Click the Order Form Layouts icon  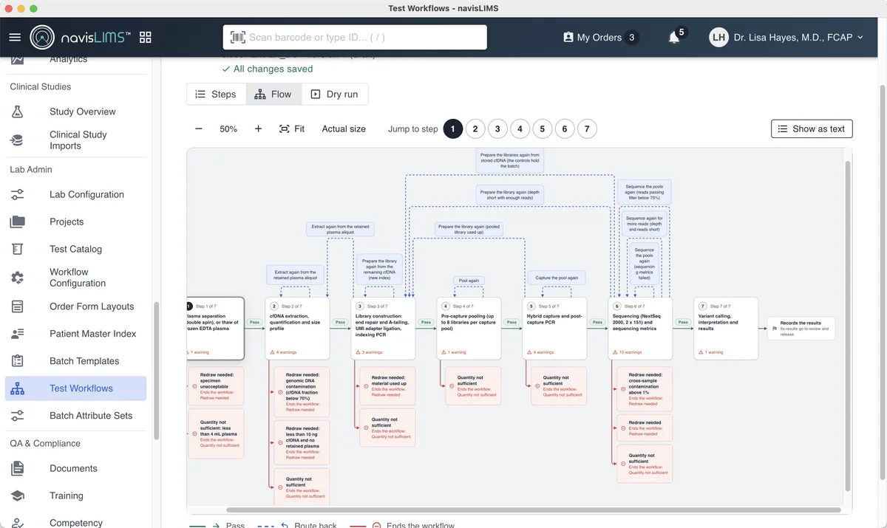(x=18, y=306)
